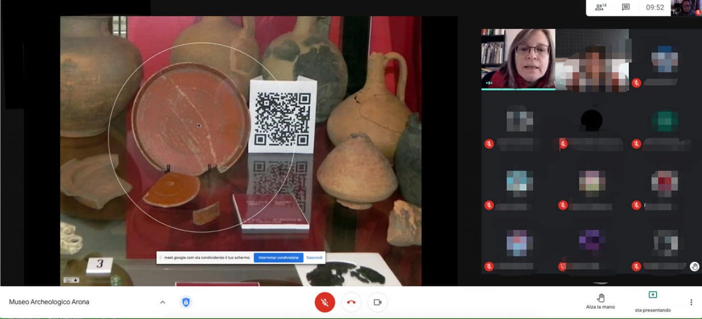Click the muted mic icon under purple avatar
The height and width of the screenshot is (319, 702).
563,266
